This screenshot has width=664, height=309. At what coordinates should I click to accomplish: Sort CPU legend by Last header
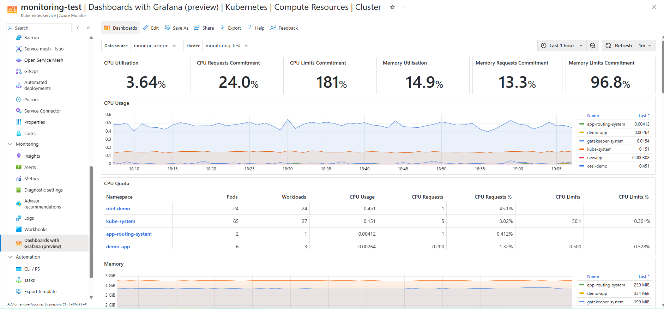pyautogui.click(x=644, y=116)
